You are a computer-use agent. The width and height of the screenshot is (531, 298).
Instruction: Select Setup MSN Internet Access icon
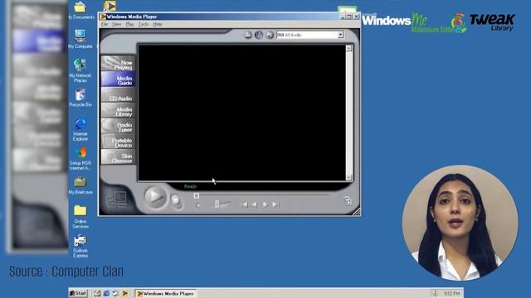click(x=80, y=158)
